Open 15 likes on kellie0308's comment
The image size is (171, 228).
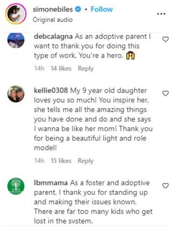[60, 161]
